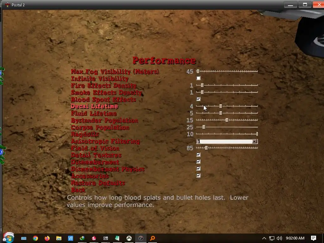This screenshot has height=243, width=324.
Task: Open the green notebook taskbar icon
Action: [x=117, y=238]
